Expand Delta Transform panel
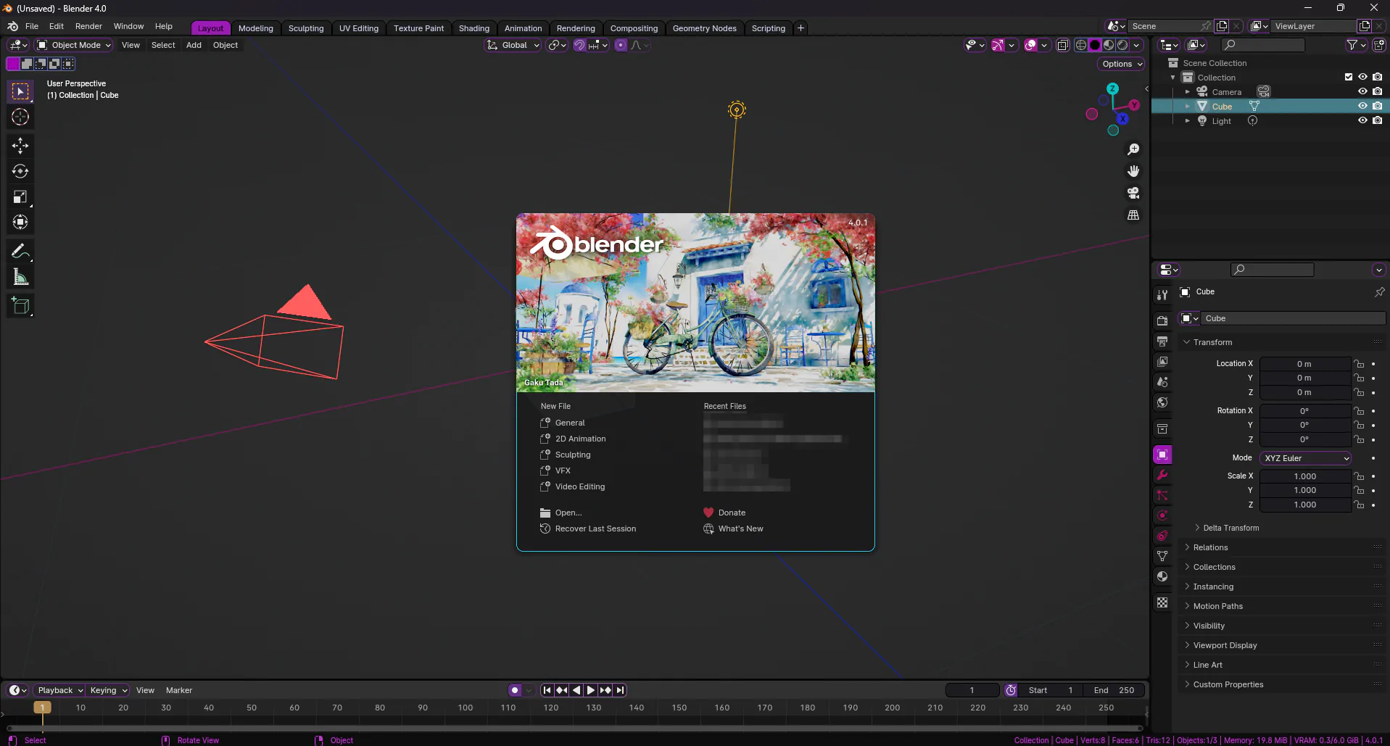1390x746 pixels. pos(1230,528)
